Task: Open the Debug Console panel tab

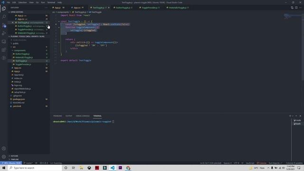Action: pos(83,116)
